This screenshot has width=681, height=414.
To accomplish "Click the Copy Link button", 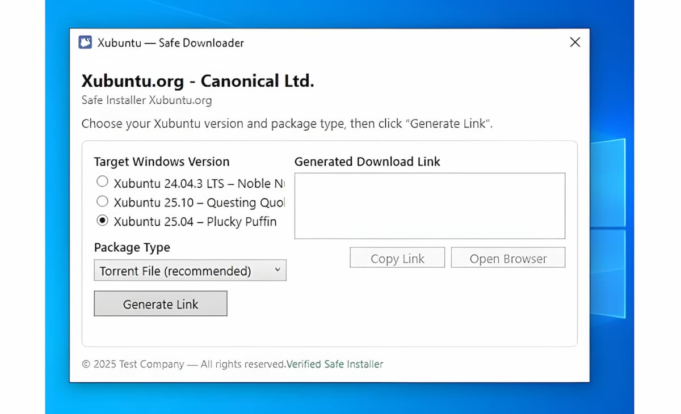I will coord(397,258).
